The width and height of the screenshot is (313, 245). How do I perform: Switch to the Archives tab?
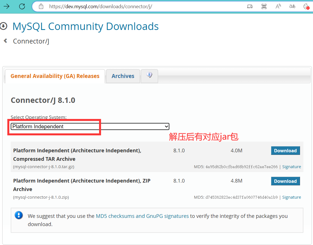[x=123, y=76]
